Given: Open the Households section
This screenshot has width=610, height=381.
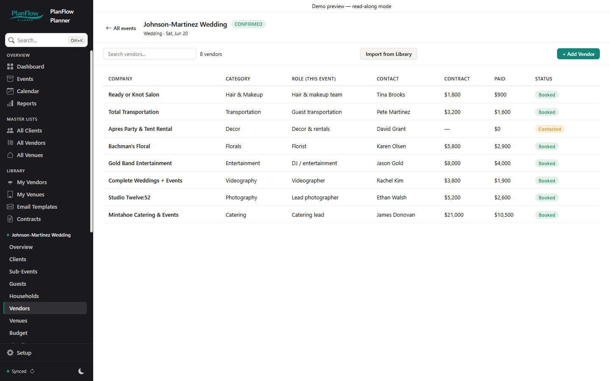Looking at the screenshot, I should (45, 296).
